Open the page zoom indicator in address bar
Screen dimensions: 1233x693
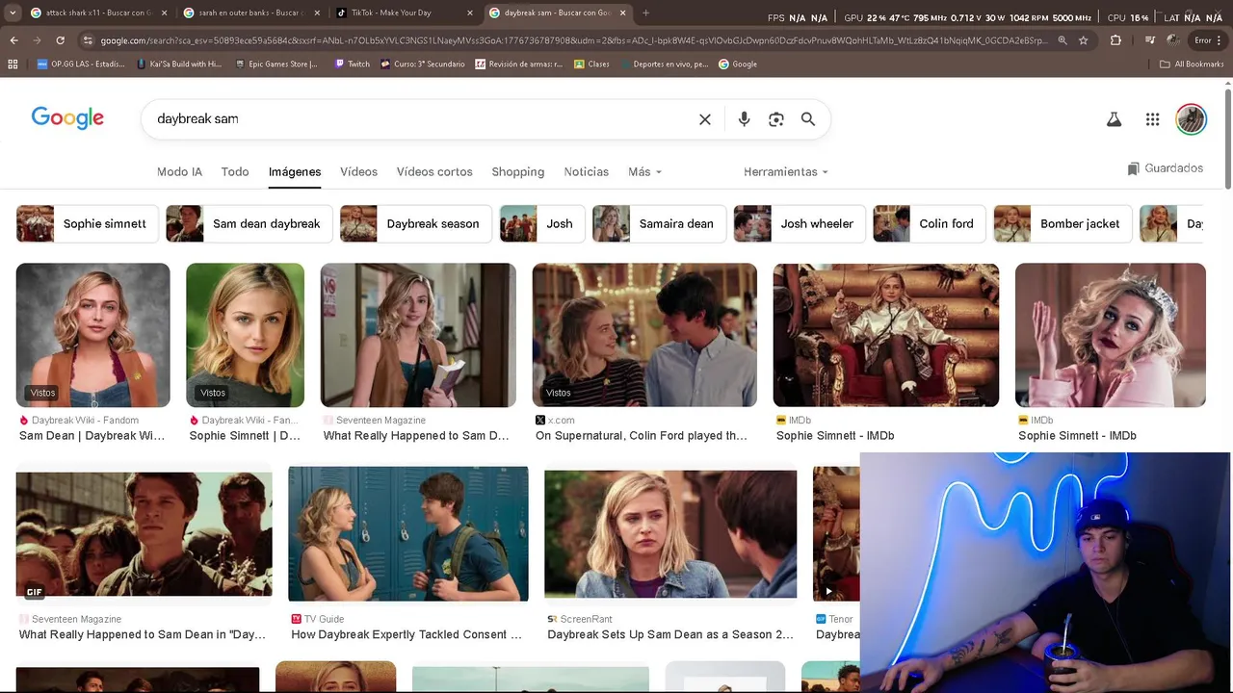pos(1062,40)
